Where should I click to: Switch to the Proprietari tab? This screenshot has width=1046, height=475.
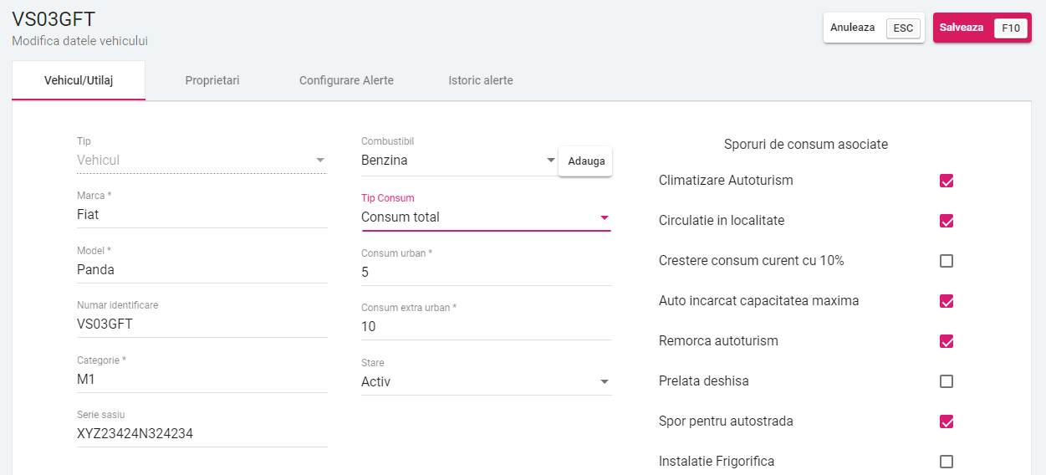pos(212,81)
